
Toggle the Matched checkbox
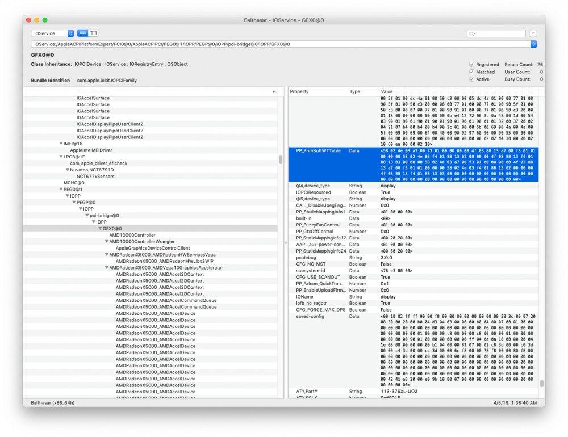[471, 72]
